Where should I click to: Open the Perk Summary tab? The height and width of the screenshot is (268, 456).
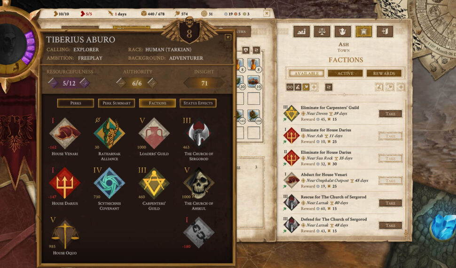click(116, 103)
